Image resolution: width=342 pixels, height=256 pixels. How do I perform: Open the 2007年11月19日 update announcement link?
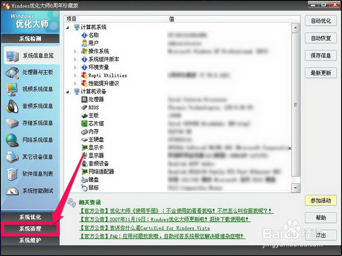[165, 219]
